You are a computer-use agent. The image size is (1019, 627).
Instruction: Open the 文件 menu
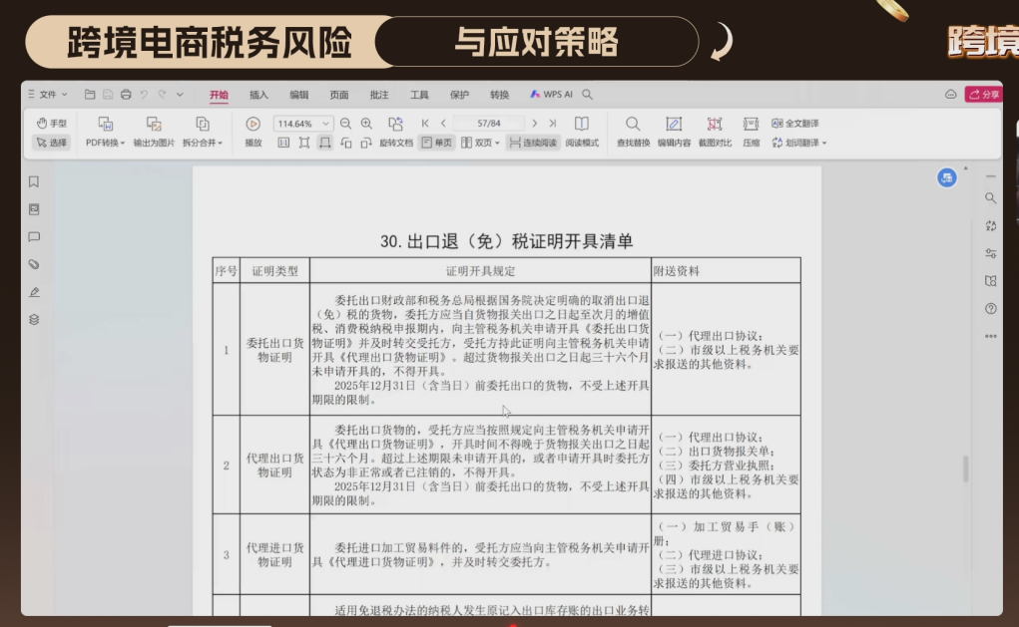click(x=49, y=93)
